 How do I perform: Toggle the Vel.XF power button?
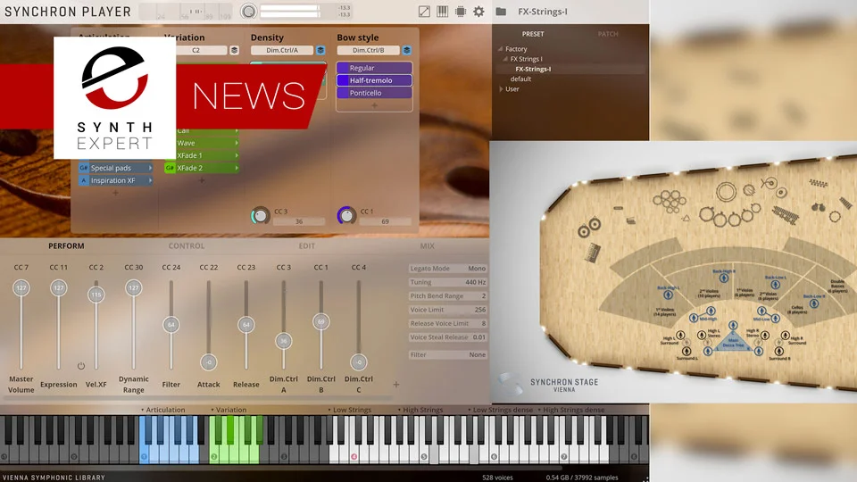click(x=81, y=366)
